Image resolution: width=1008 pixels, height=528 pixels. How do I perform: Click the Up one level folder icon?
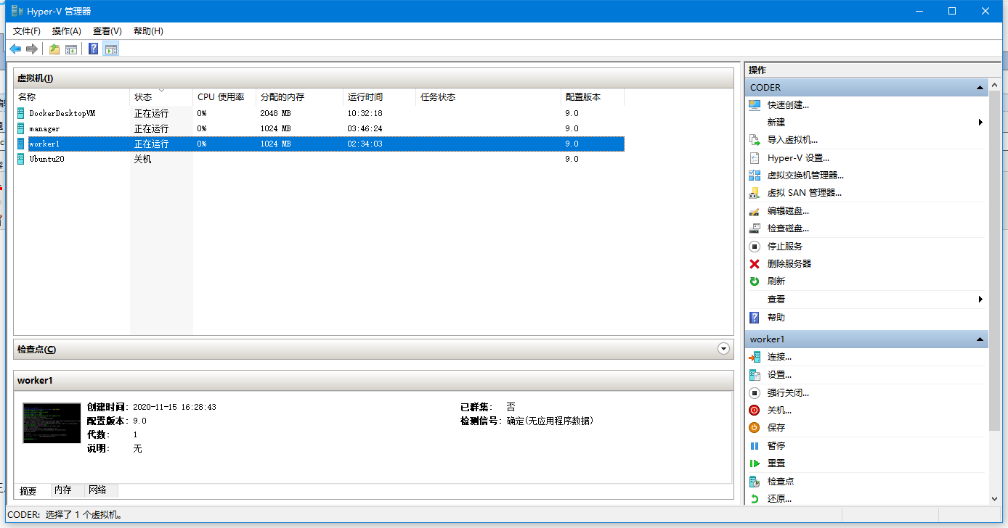(54, 49)
